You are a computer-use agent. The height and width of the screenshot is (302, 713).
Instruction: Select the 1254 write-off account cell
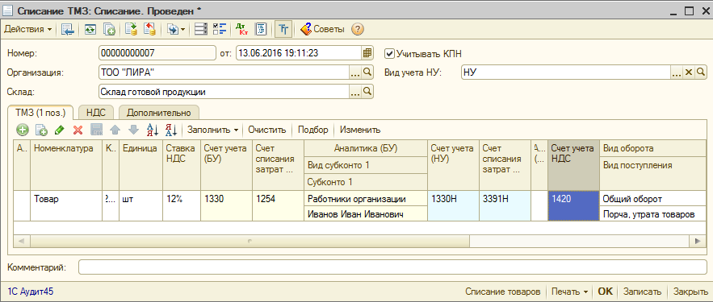pyautogui.click(x=278, y=206)
